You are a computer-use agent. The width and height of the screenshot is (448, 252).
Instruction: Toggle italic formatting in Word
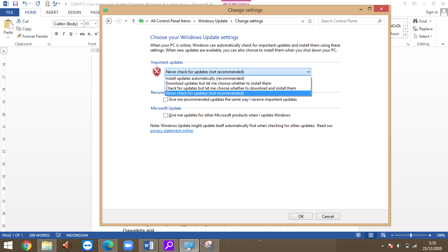point(64,34)
